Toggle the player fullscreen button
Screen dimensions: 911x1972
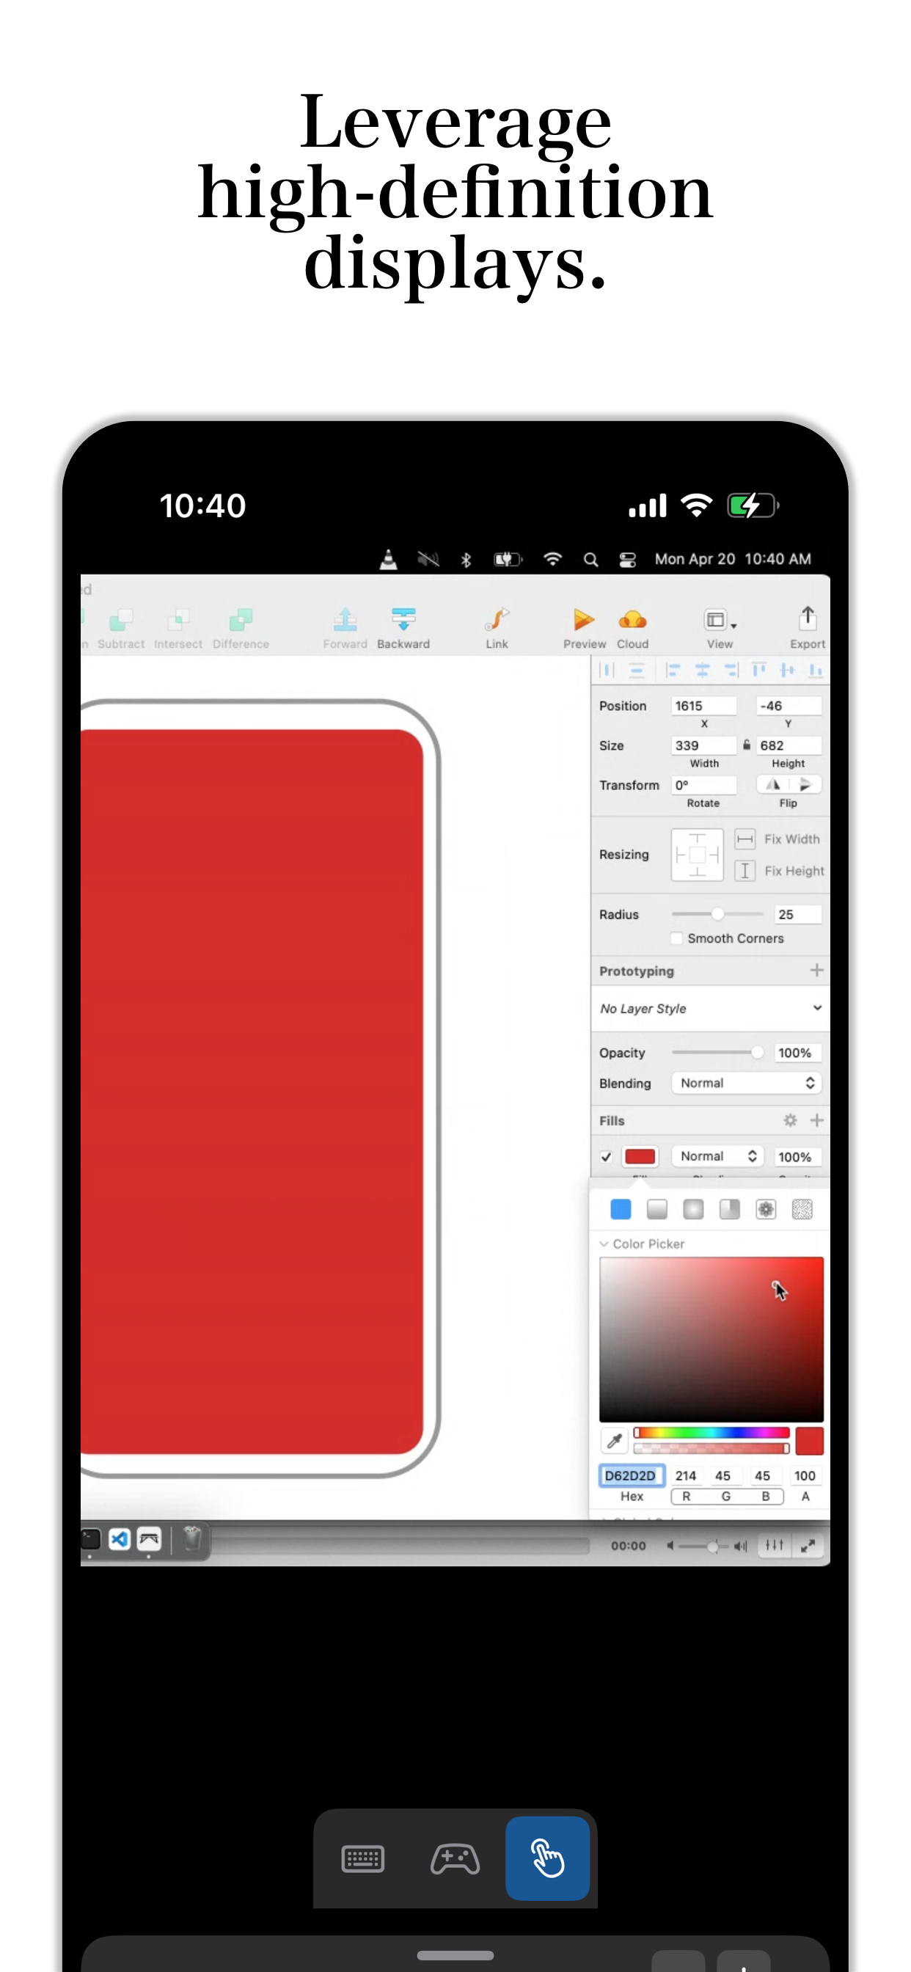tap(808, 1546)
